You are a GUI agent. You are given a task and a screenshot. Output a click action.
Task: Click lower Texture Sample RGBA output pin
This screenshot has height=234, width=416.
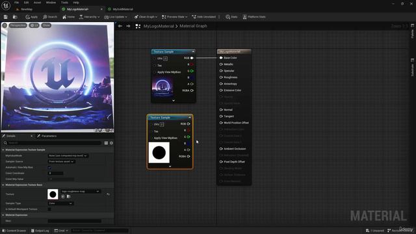pyautogui.click(x=188, y=156)
